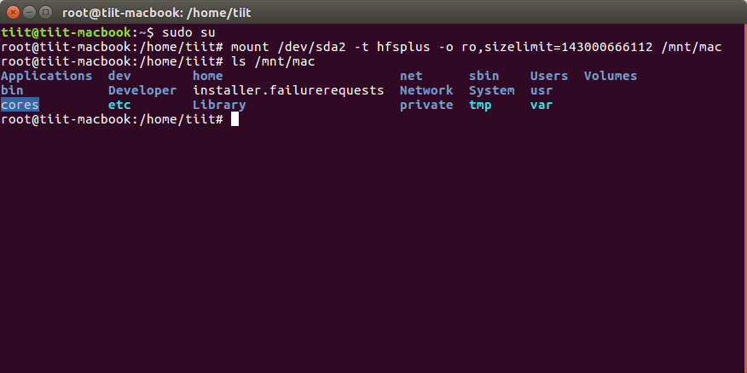Close the terminal window
Screen dimensions: 747x373
(14, 14)
